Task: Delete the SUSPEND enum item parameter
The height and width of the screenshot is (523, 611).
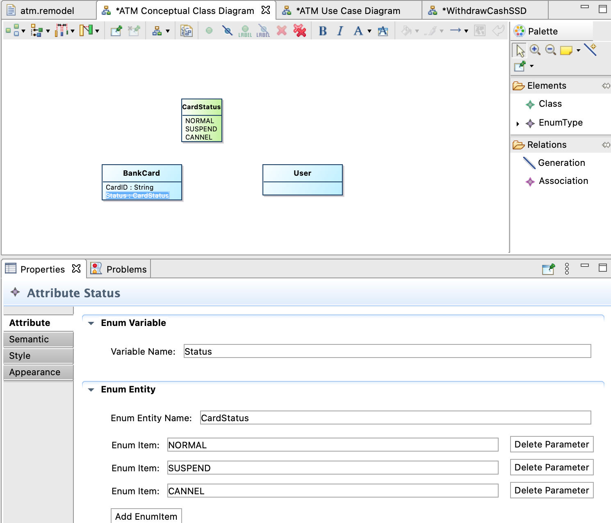Action: point(552,468)
